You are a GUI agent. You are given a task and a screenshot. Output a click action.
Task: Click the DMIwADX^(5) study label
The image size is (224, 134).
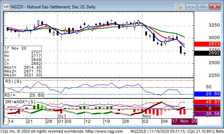point(20,102)
